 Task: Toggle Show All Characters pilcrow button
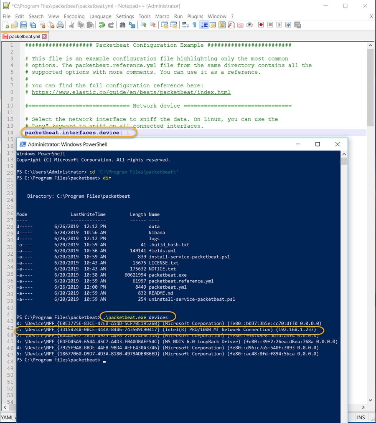tap(194, 25)
